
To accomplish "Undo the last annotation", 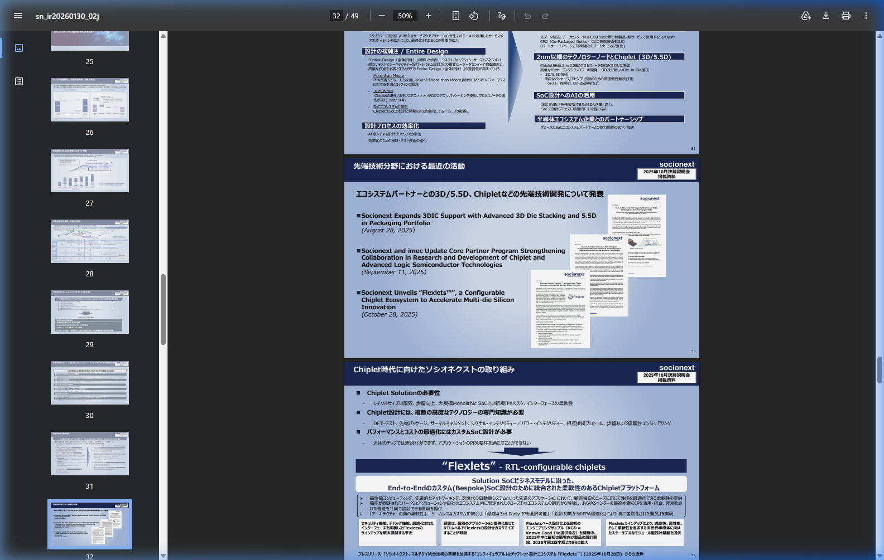I will [x=527, y=16].
